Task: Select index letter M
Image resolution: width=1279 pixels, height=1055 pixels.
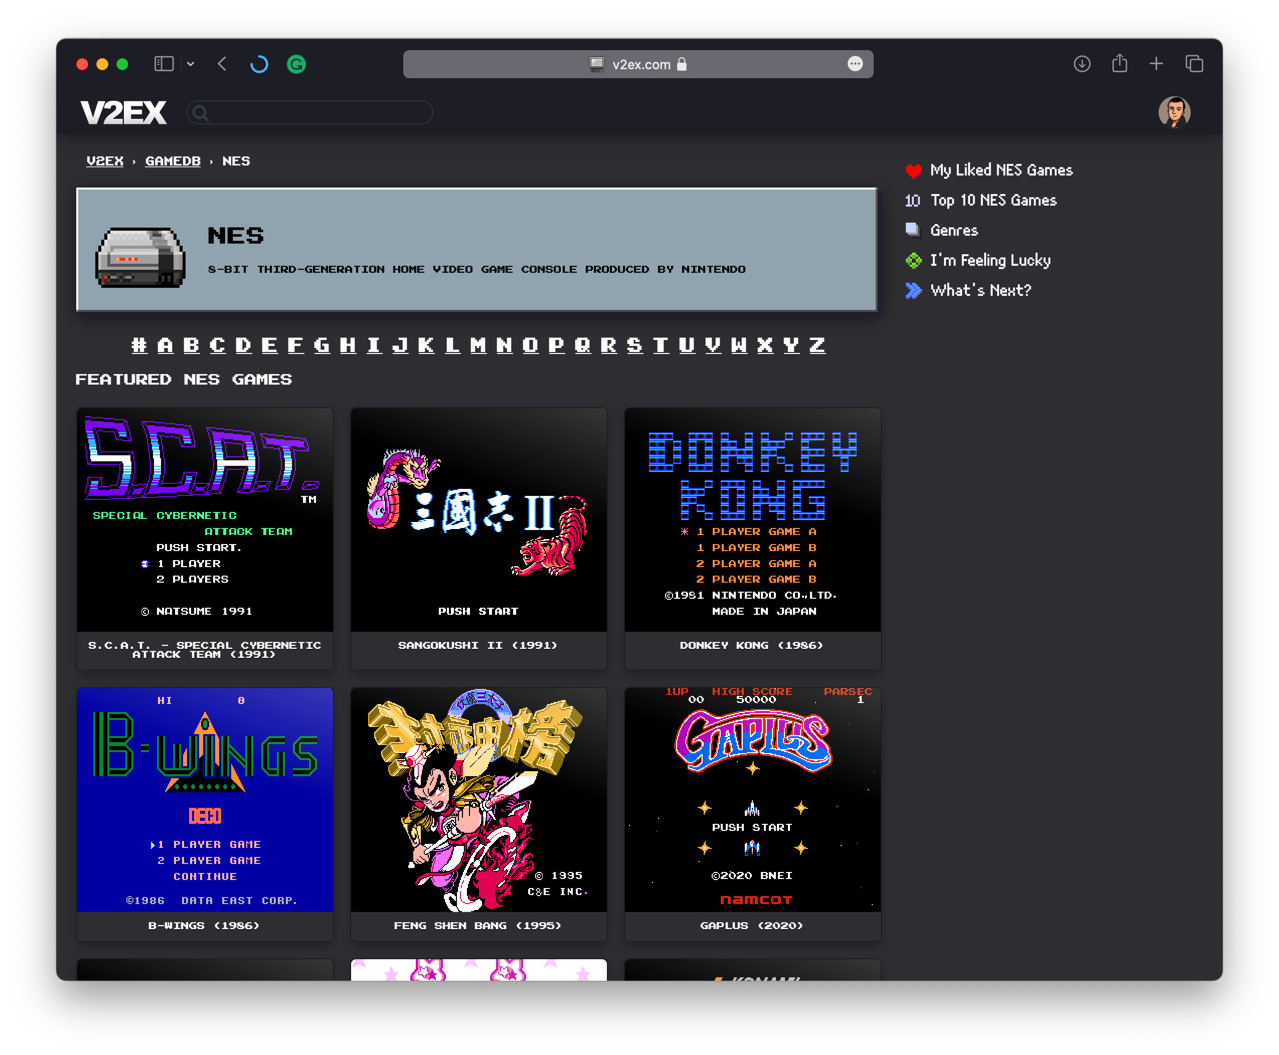Action: pos(478,345)
